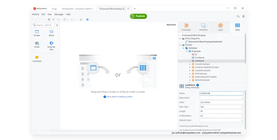
Task: Expand the UpdateEmployee action
Action: point(190,70)
